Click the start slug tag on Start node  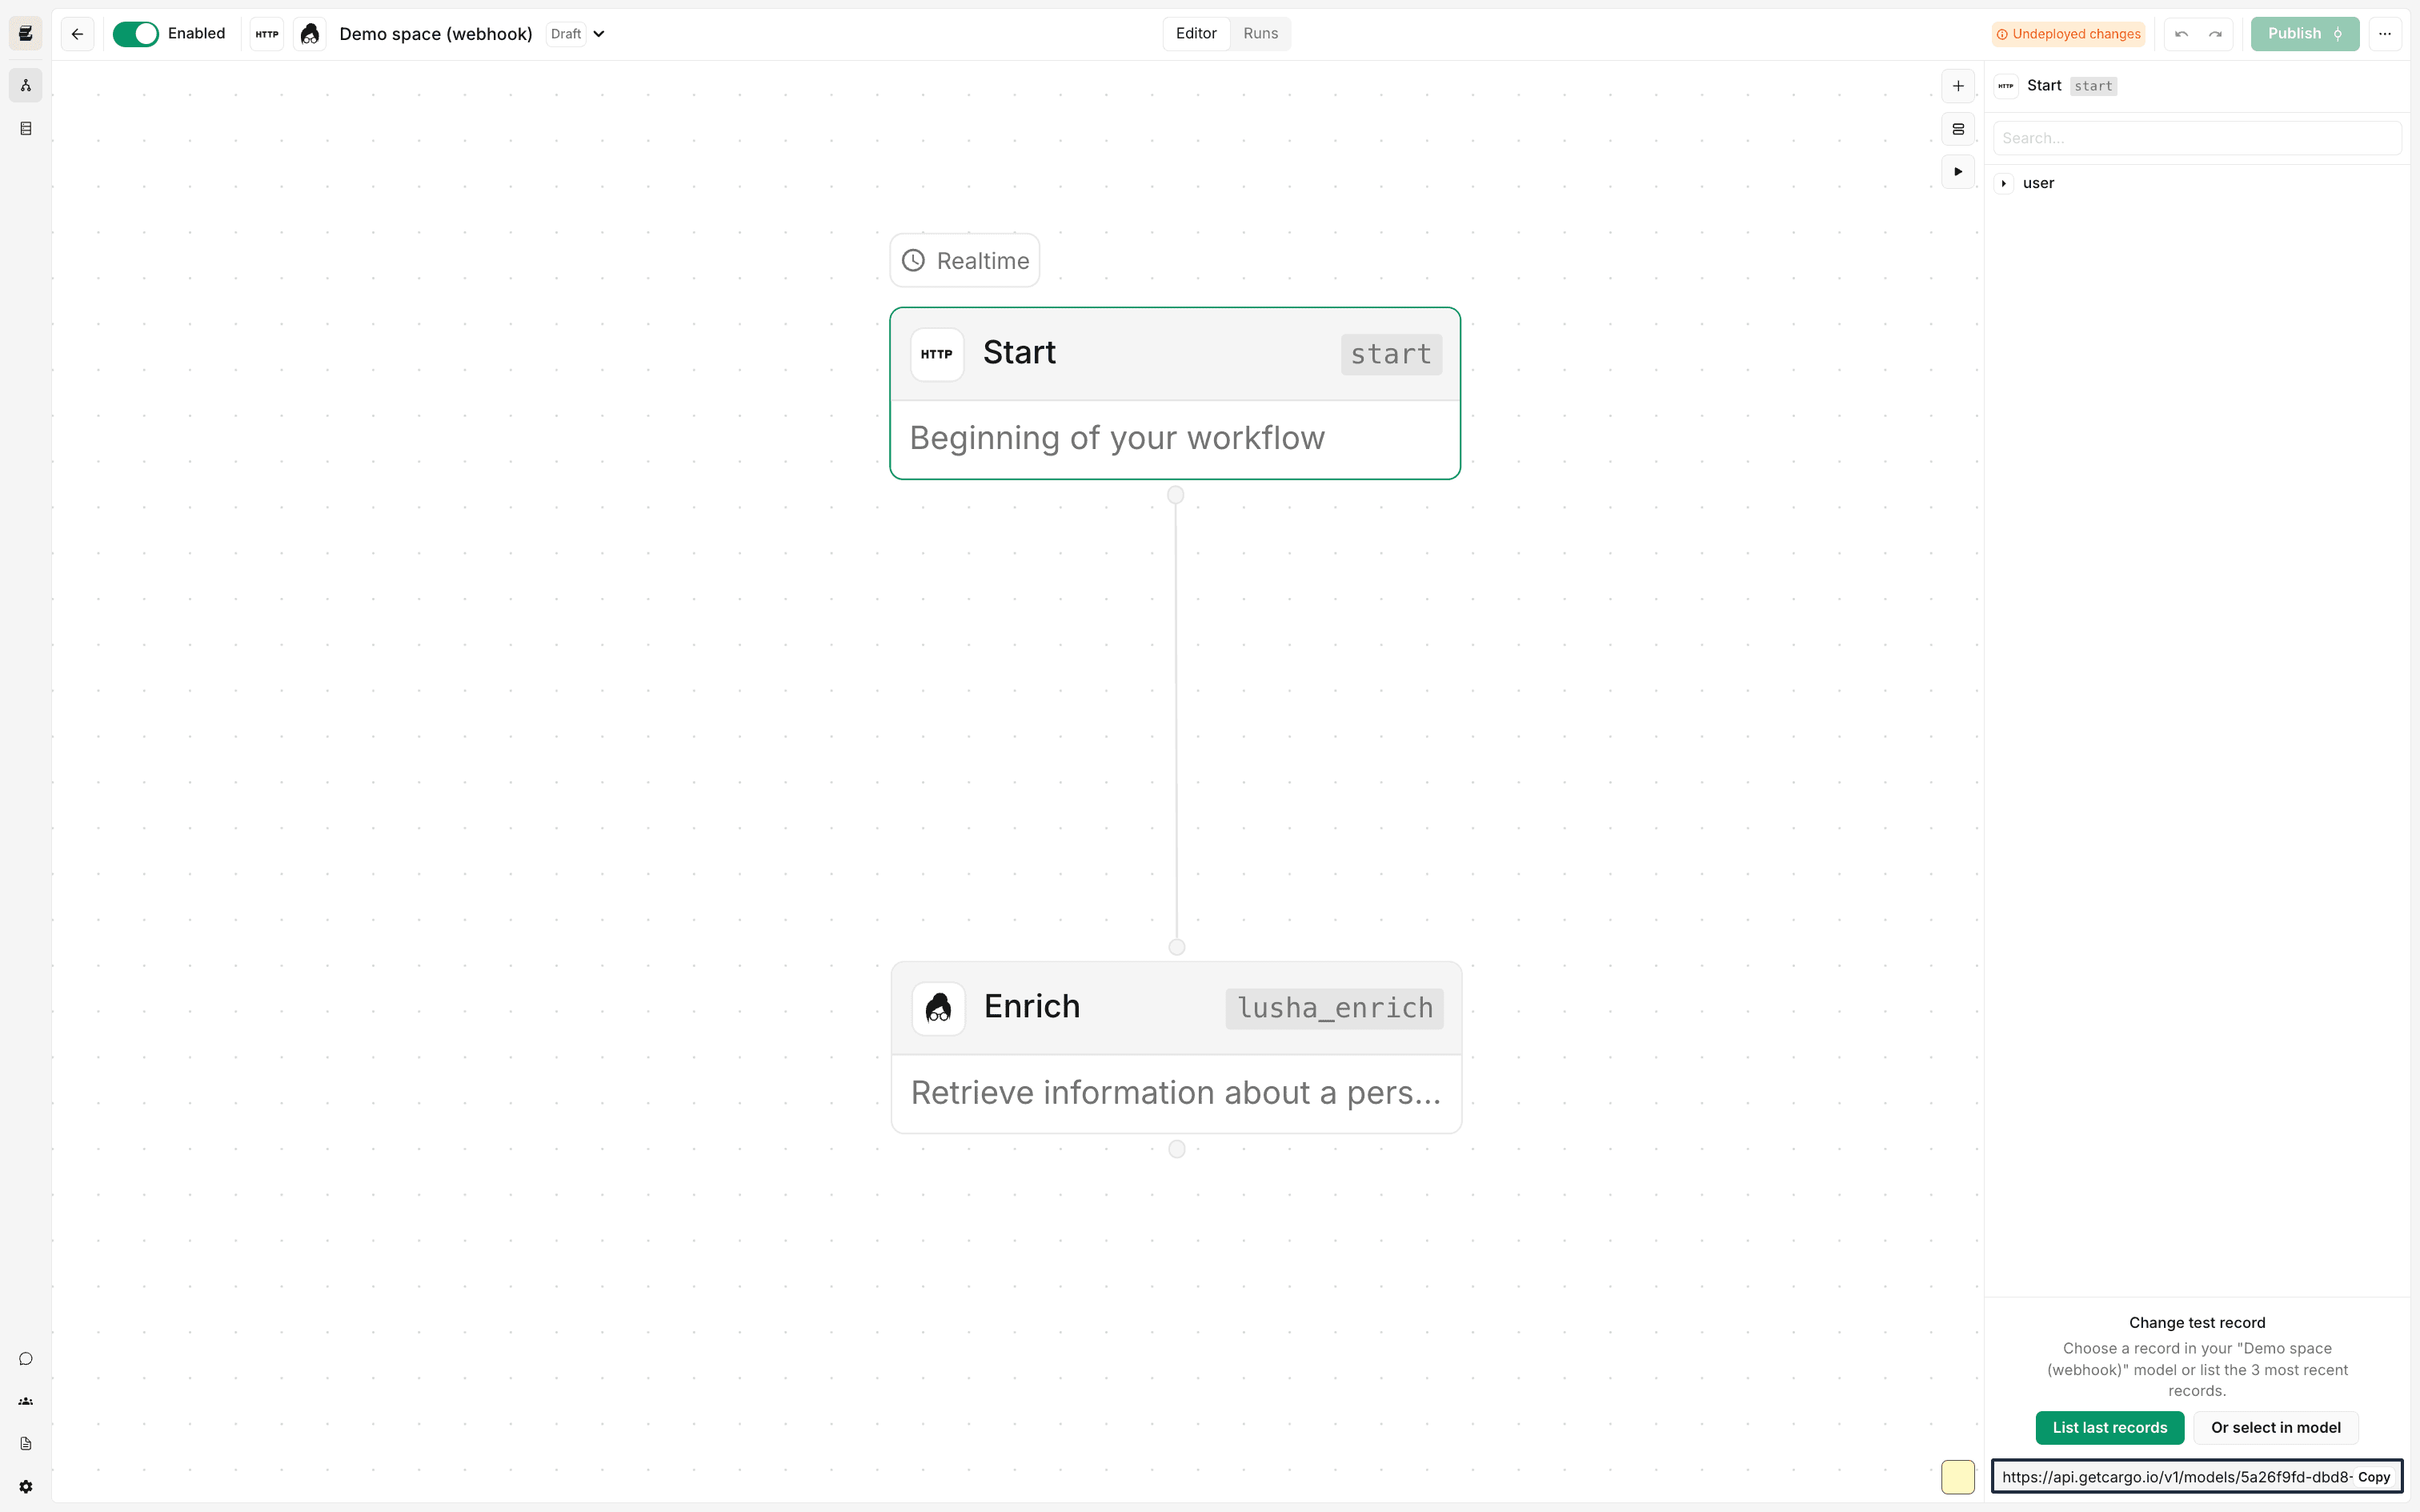coord(1390,354)
